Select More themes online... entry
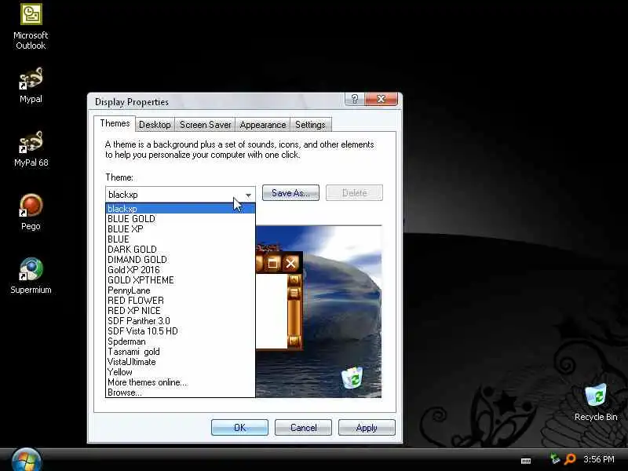 pyautogui.click(x=181, y=382)
